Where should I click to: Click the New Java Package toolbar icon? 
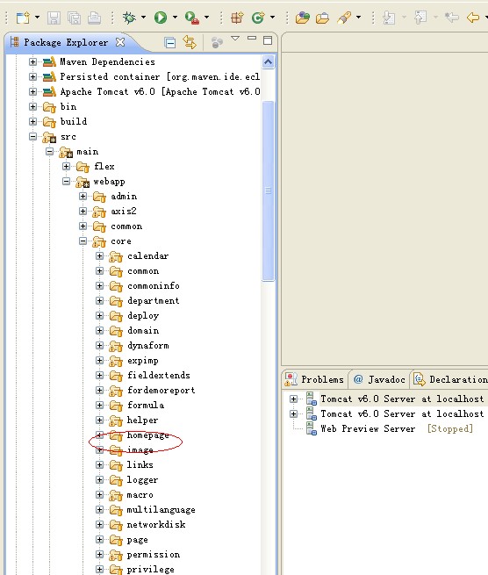point(237,18)
